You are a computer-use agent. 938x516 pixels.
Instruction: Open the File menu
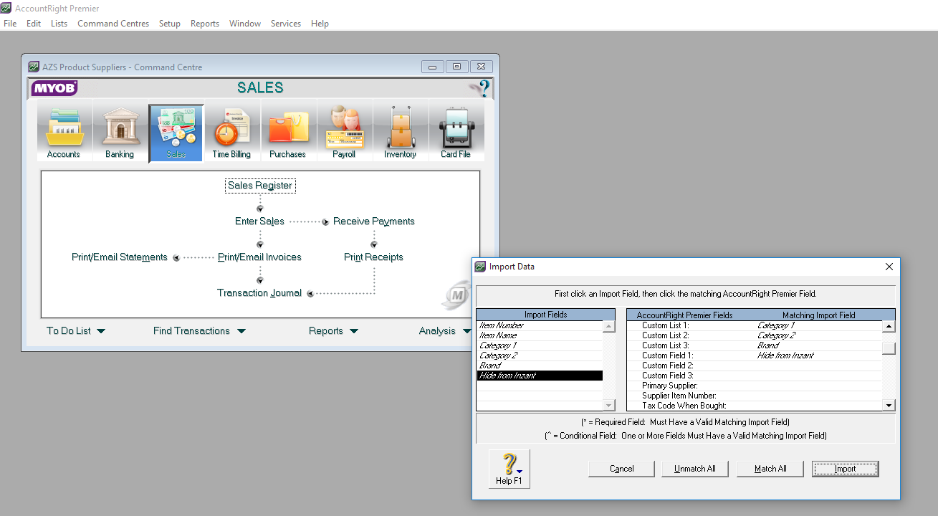(x=10, y=24)
